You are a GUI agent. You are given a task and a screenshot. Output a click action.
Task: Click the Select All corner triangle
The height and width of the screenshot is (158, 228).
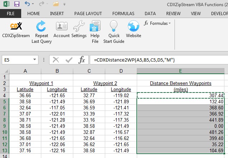6,71
